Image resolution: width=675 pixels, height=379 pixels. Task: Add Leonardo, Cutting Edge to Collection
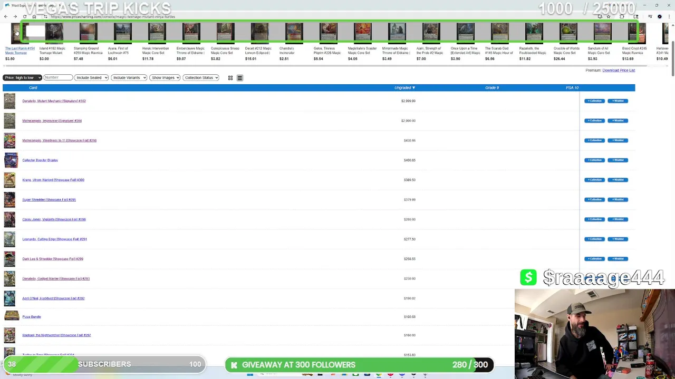point(594,239)
